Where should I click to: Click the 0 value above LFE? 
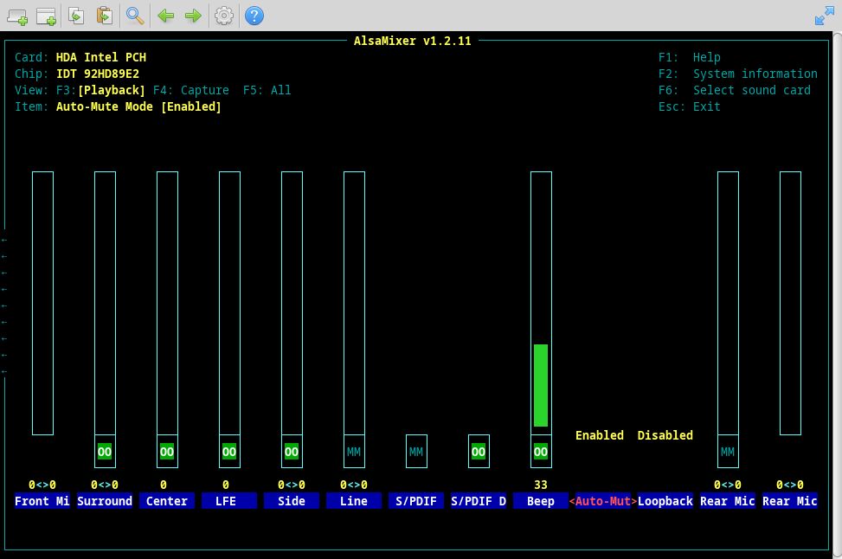226,485
